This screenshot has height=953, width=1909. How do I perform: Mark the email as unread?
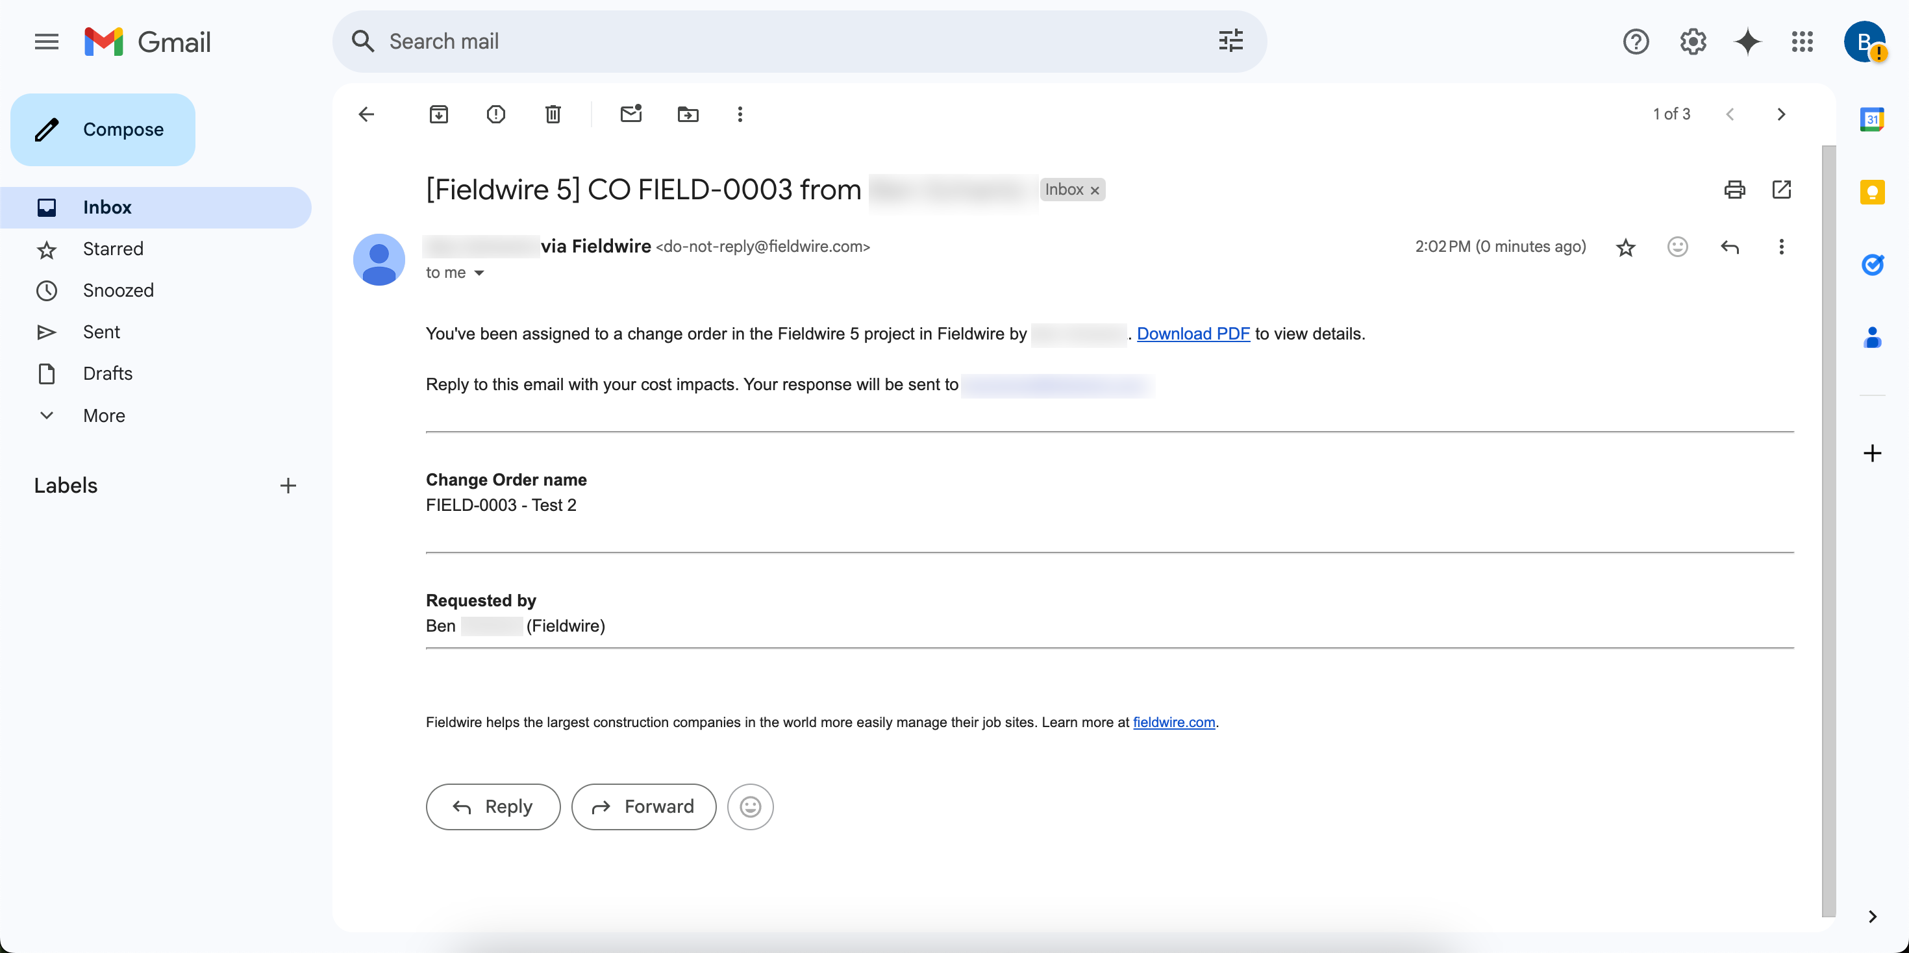pos(630,114)
